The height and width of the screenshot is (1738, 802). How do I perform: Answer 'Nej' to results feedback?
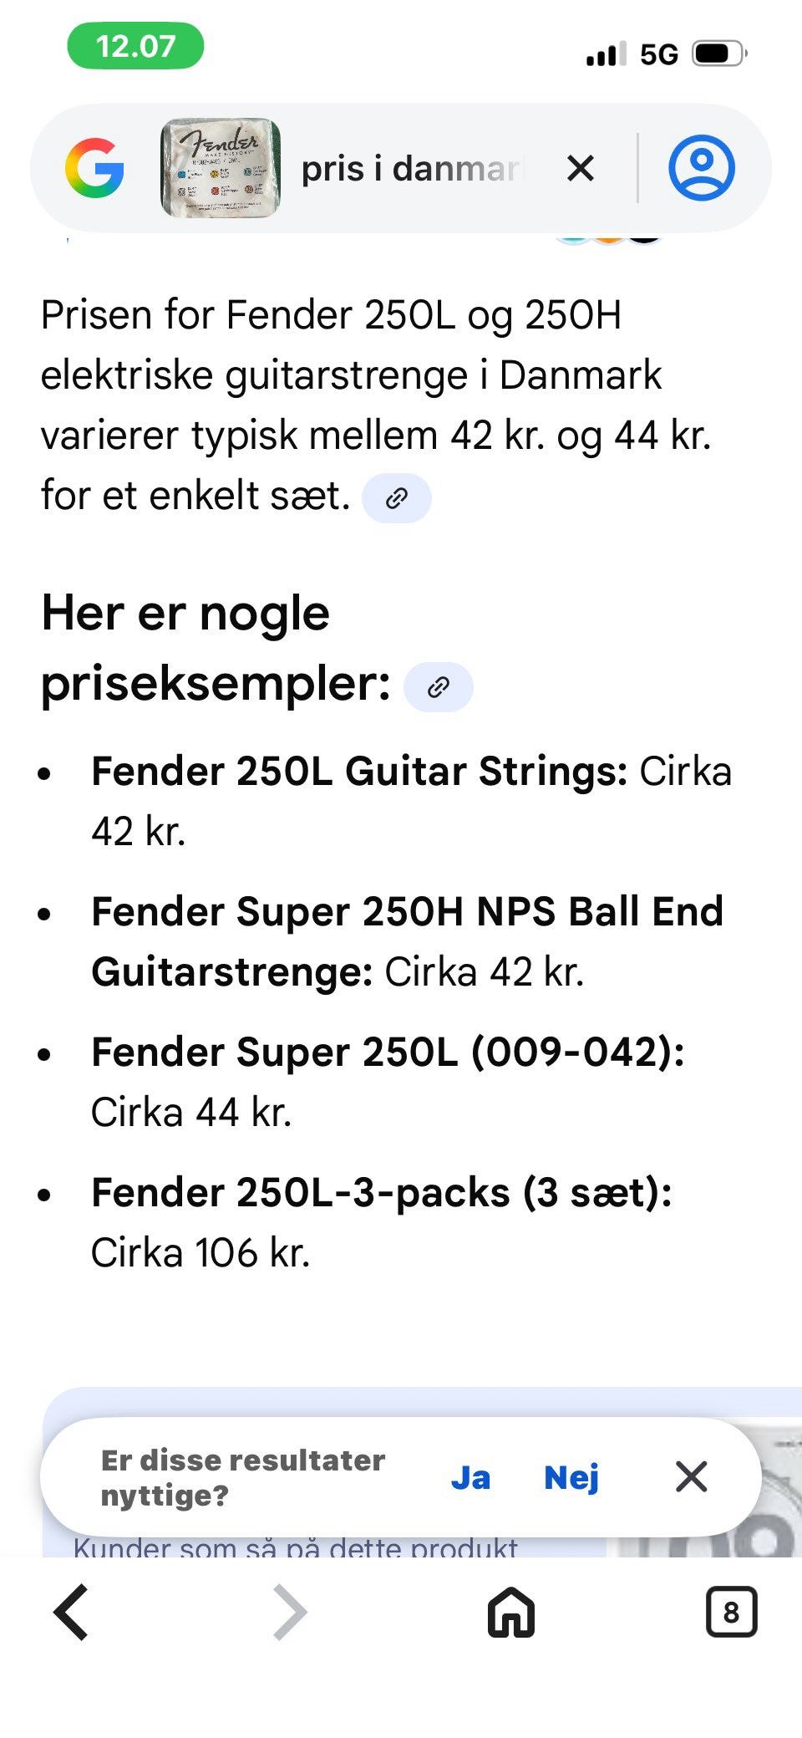coord(571,1478)
